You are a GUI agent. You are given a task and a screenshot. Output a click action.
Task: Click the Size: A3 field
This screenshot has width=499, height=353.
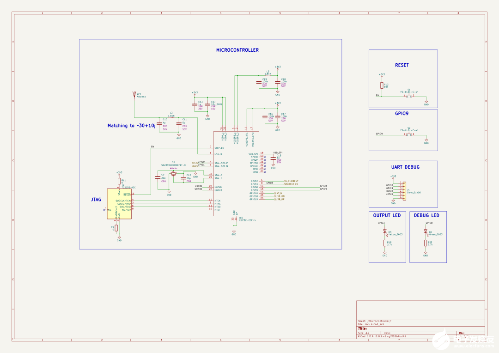click(x=364, y=333)
